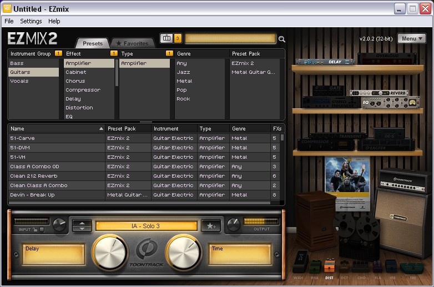Viewport: 434px width, 287px height.
Task: Click the Delay control knob
Action: [x=110, y=253]
